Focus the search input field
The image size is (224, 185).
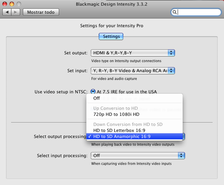pos(198,12)
